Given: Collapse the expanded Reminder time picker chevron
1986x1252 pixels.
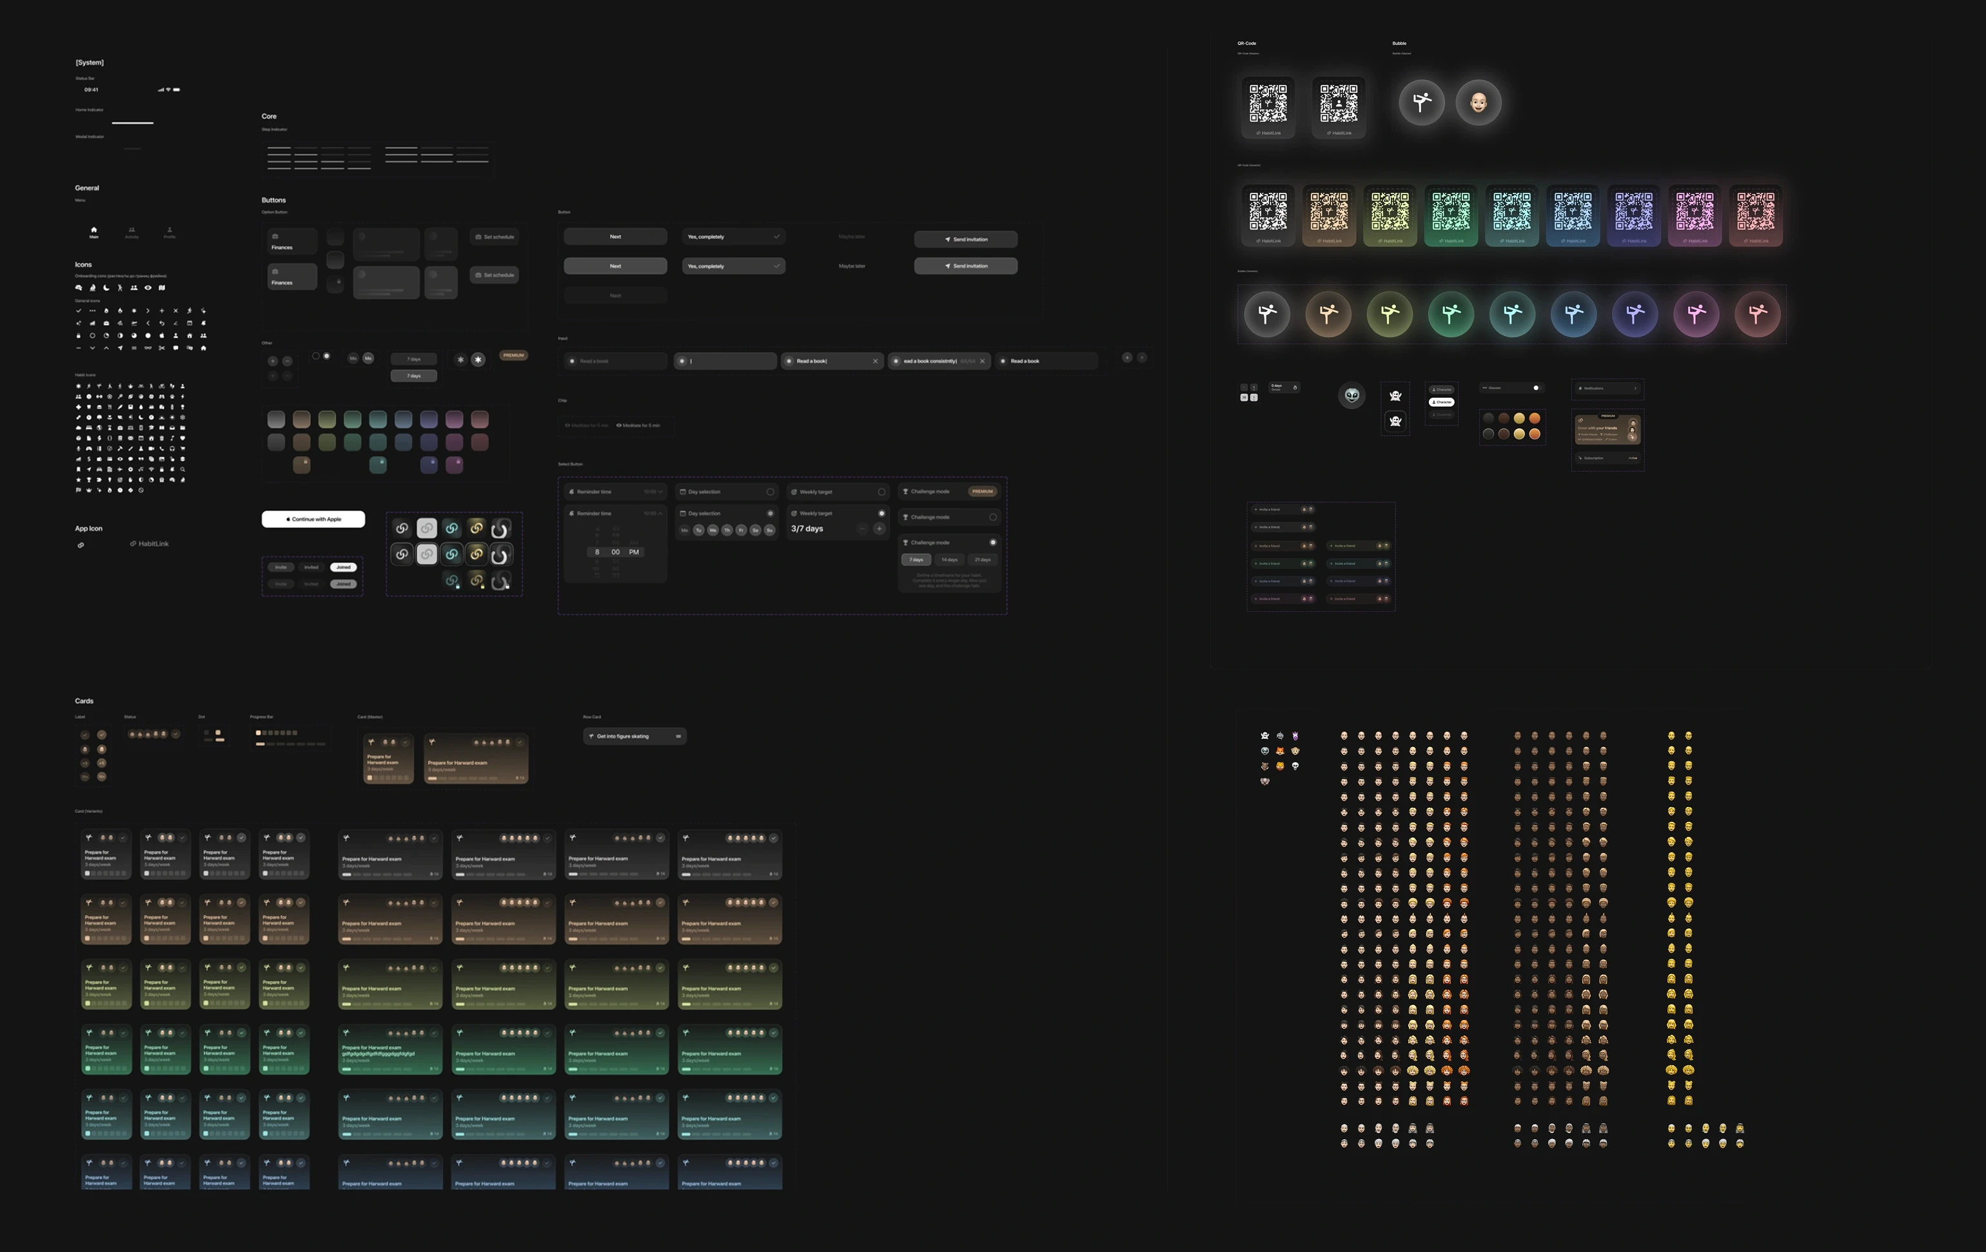Looking at the screenshot, I should [660, 513].
